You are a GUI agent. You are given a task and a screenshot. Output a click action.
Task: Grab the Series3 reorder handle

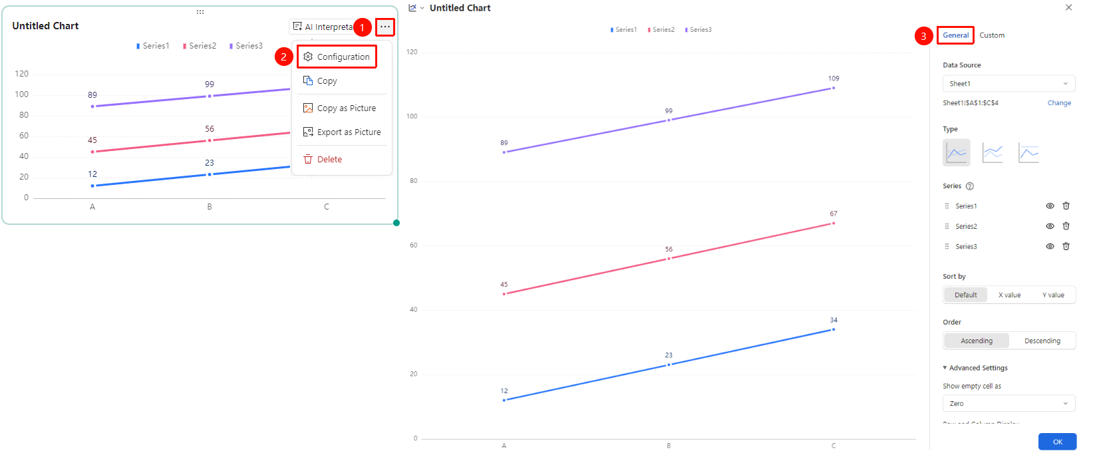[947, 246]
